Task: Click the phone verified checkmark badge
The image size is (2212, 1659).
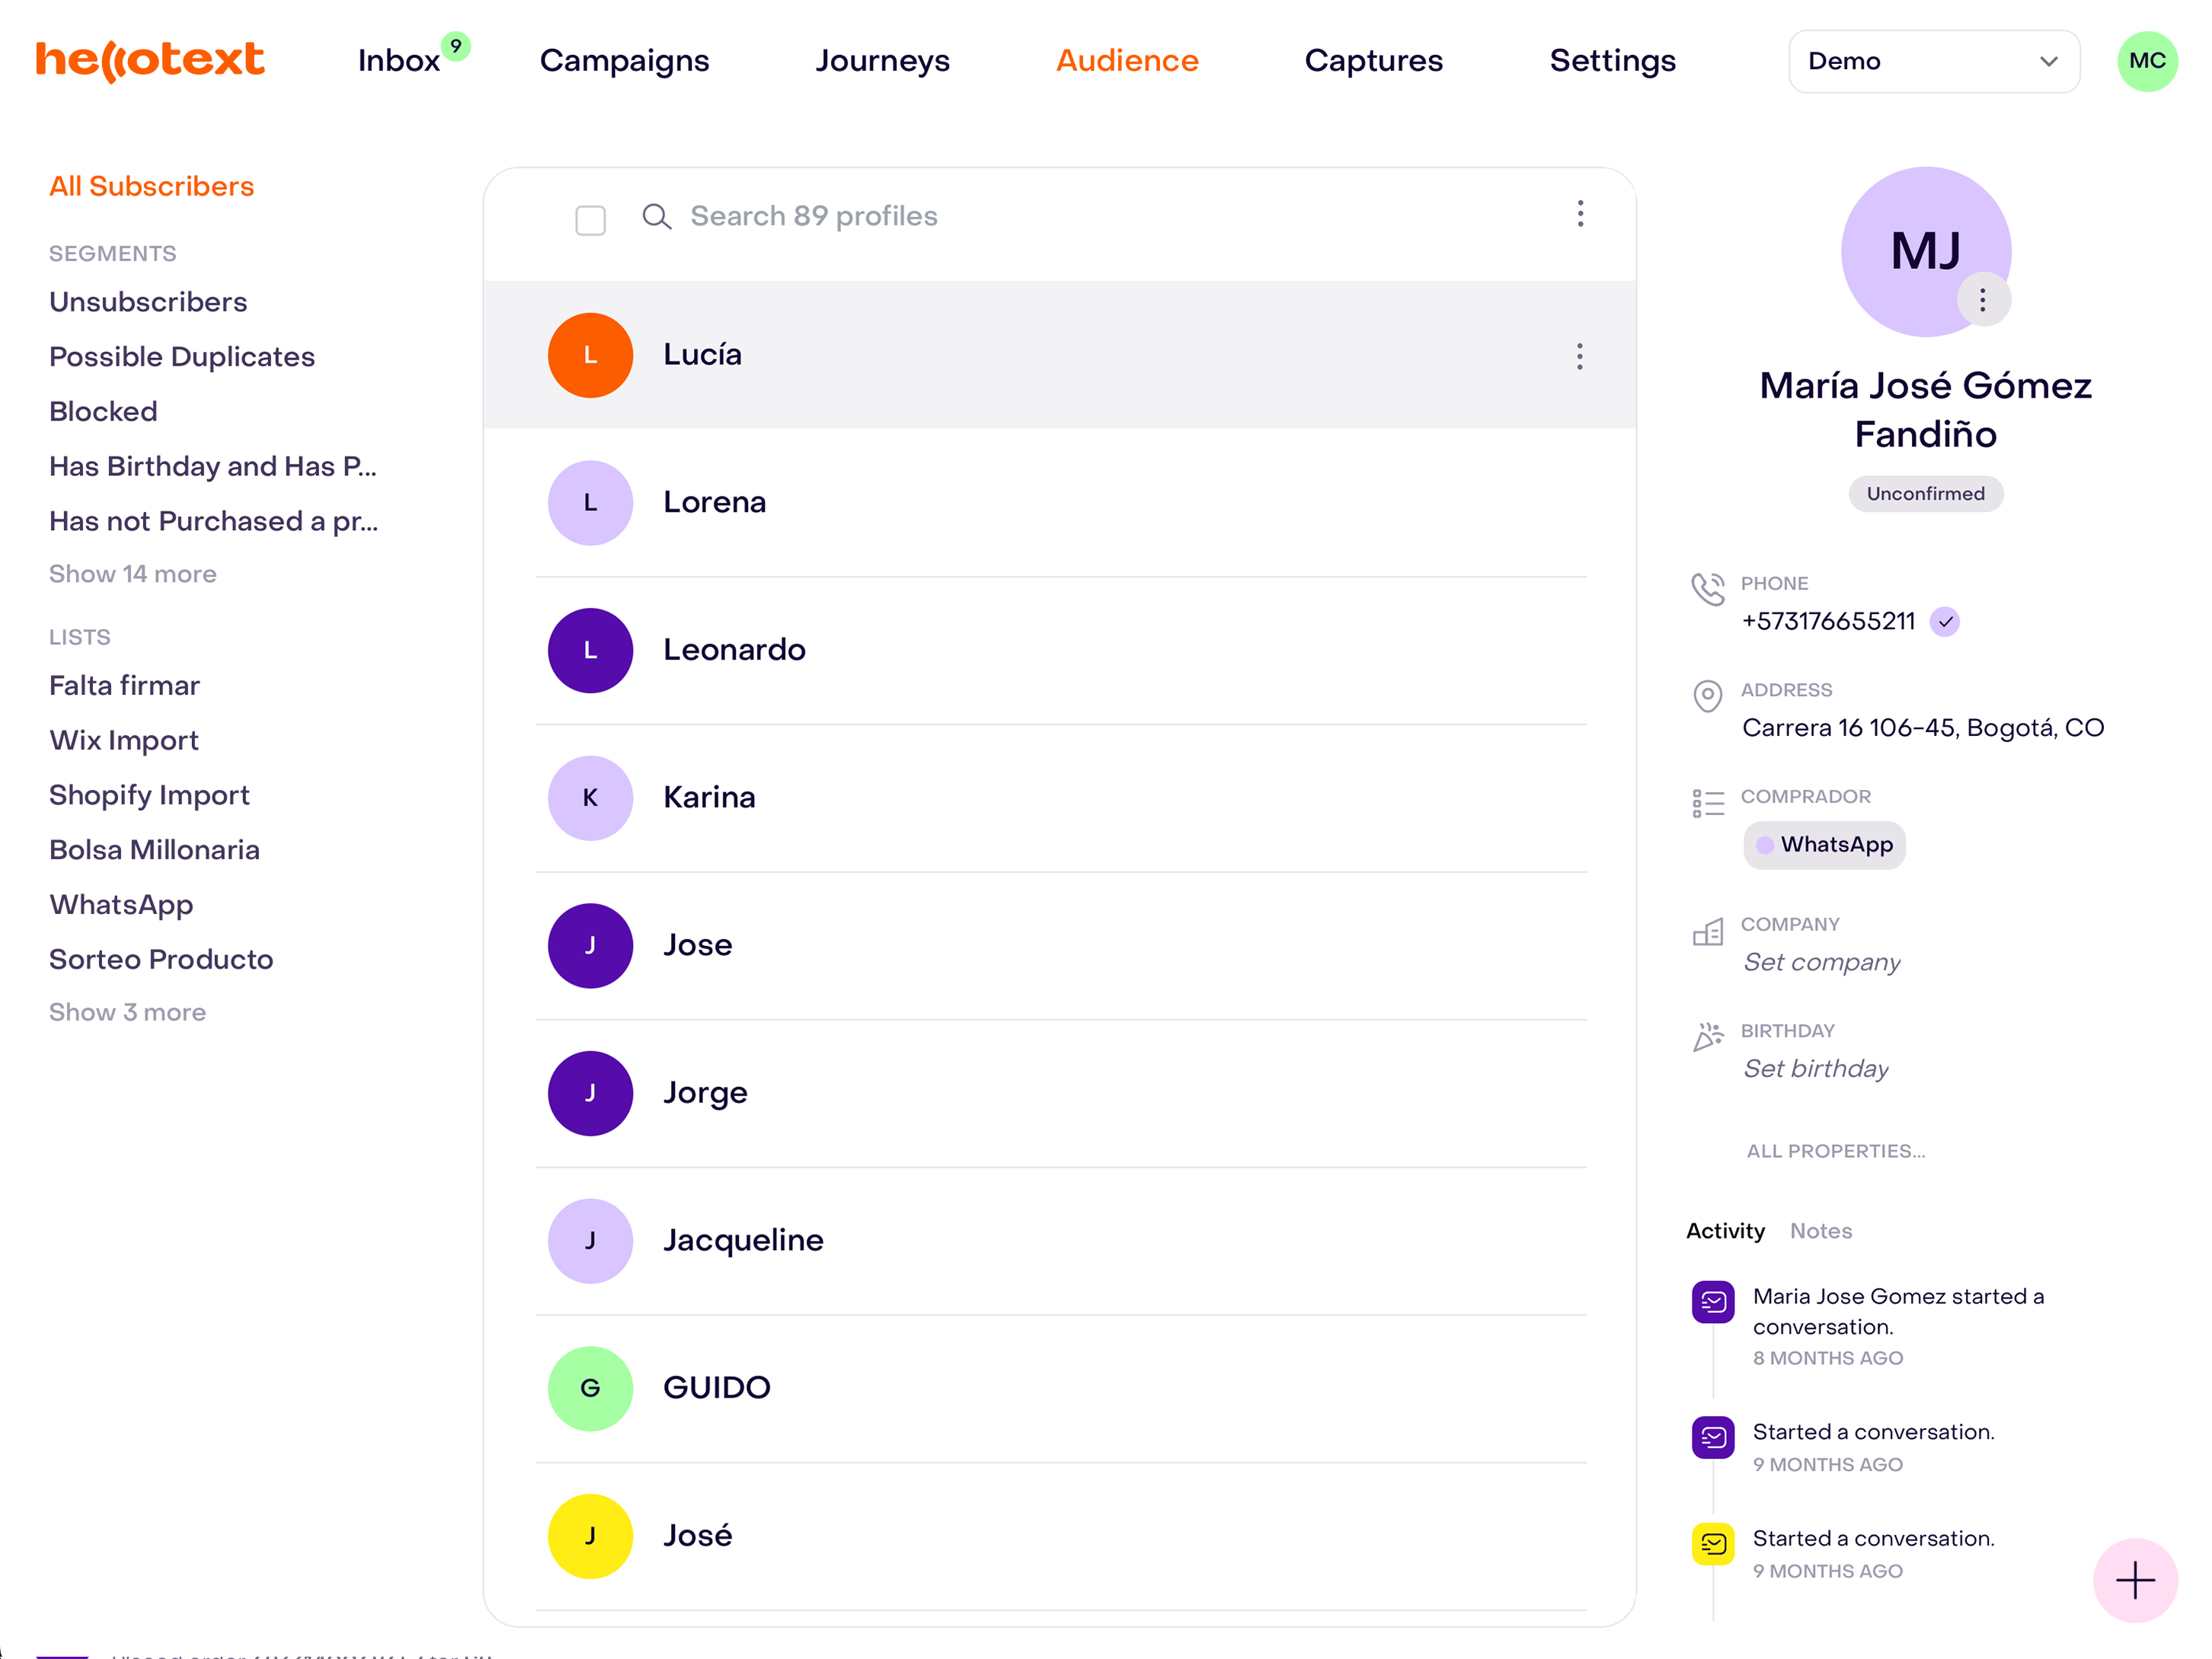Action: click(x=1945, y=621)
